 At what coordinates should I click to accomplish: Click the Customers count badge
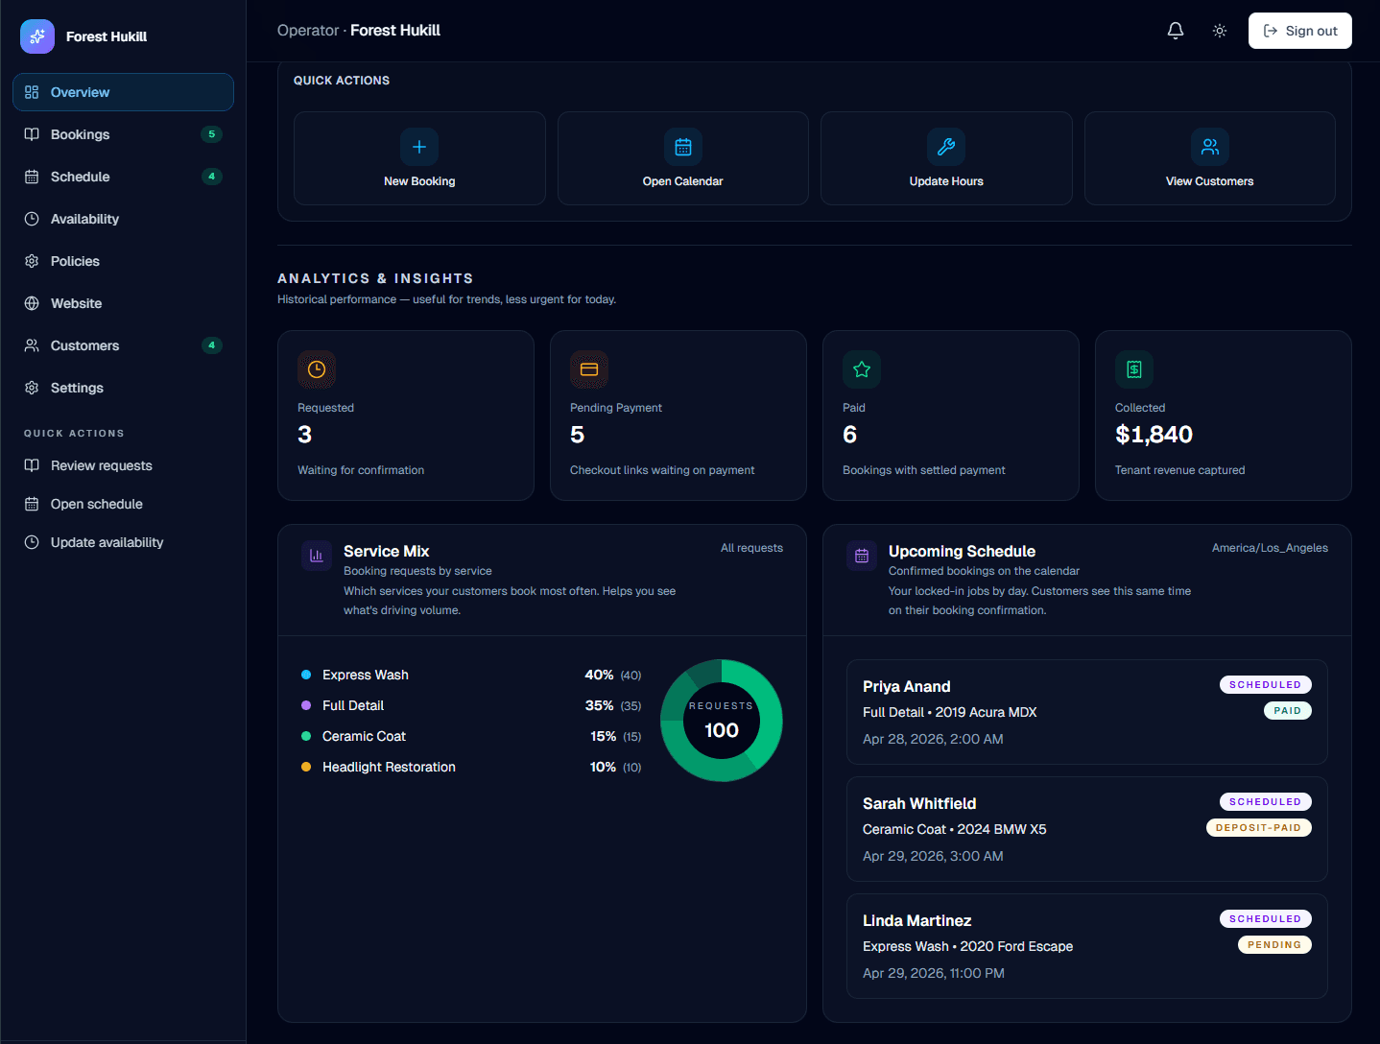click(x=212, y=345)
